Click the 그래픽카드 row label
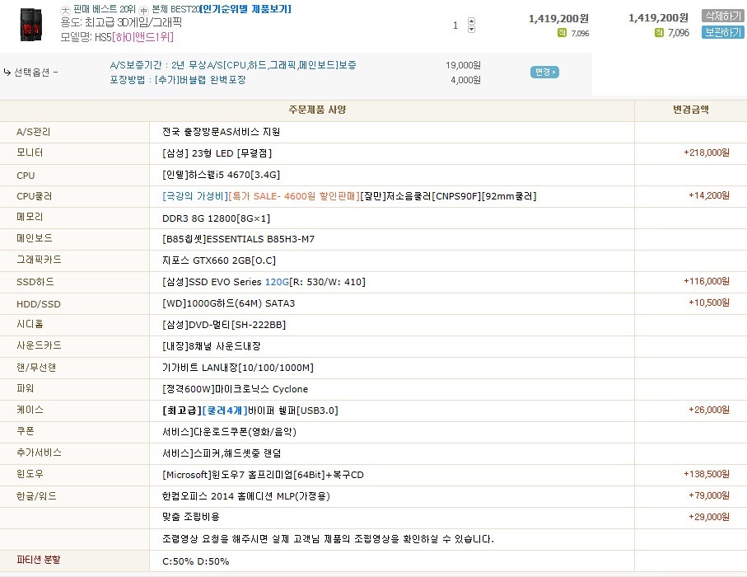 (x=39, y=260)
